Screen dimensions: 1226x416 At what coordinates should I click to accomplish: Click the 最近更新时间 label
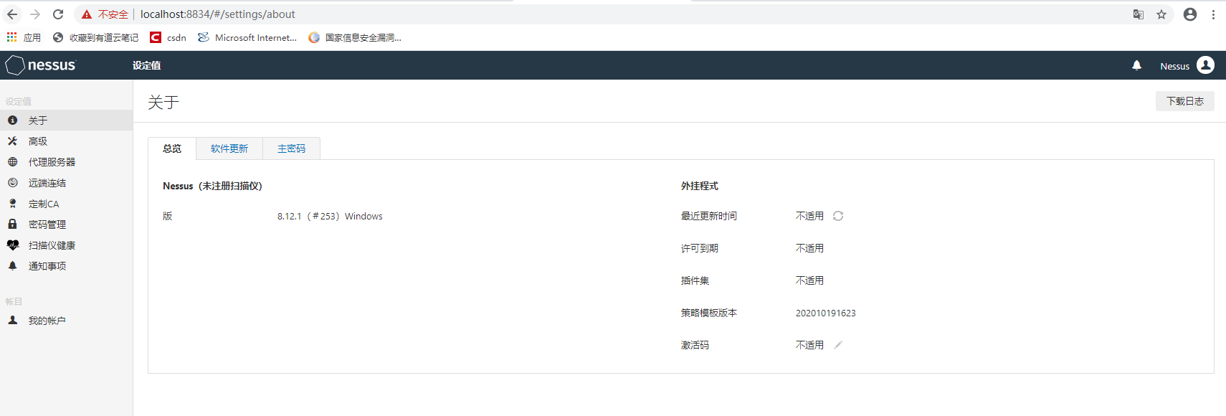709,216
